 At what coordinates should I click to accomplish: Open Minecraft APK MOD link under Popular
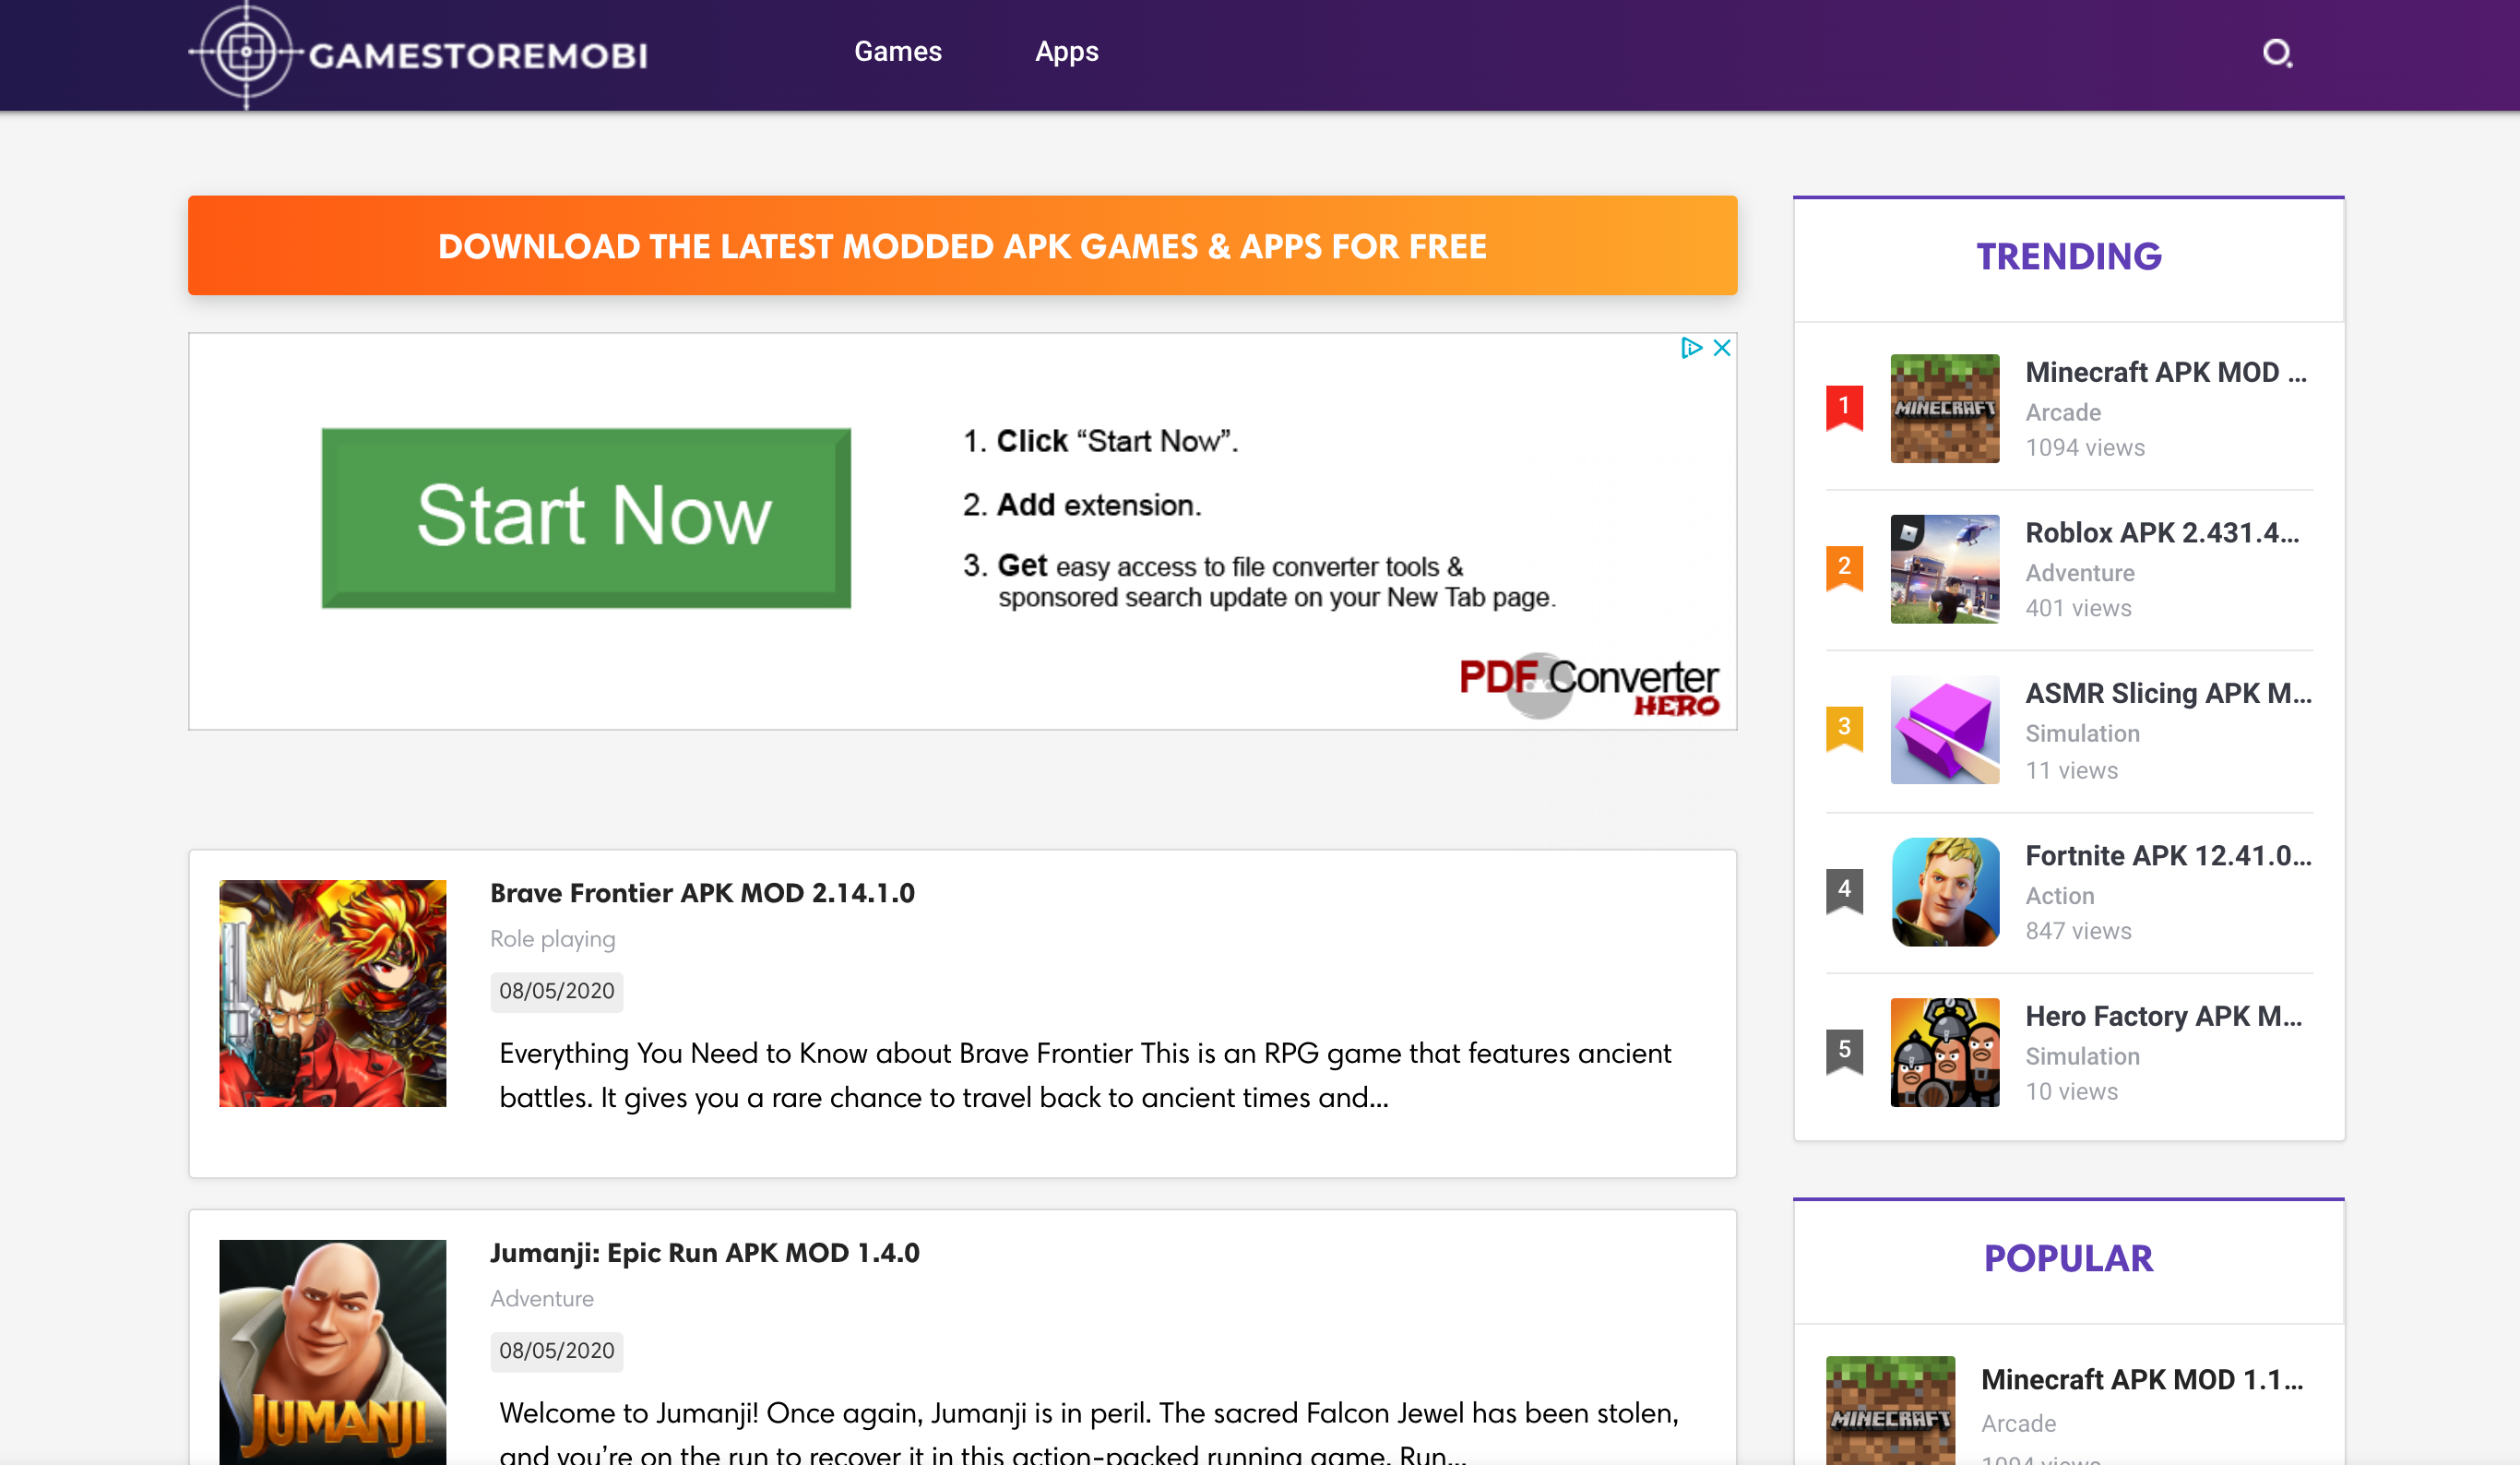point(2142,1378)
